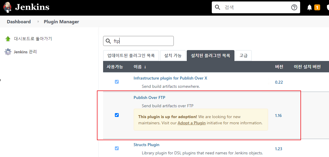Open search help question mark icon
Screen dimensions: 329x157
tap(294, 7)
